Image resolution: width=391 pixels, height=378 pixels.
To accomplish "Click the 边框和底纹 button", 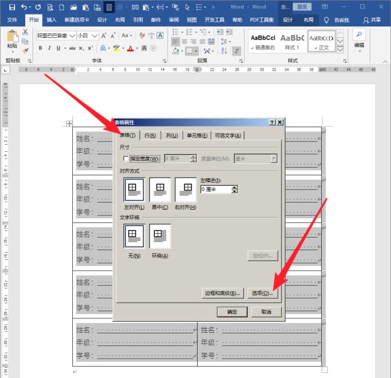I will tap(222, 293).
